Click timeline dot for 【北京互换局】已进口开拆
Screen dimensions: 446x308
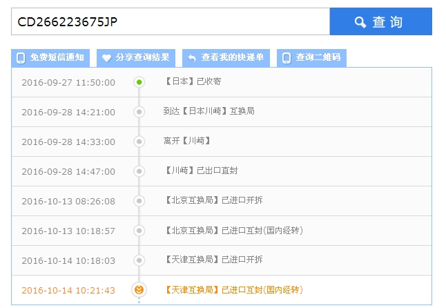click(139, 201)
